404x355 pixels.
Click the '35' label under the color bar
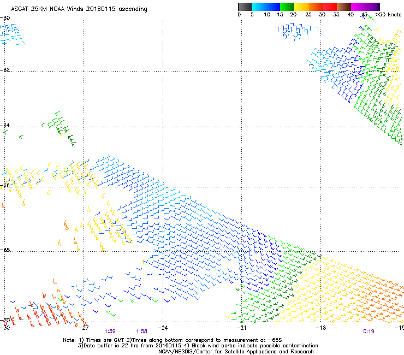(336, 14)
